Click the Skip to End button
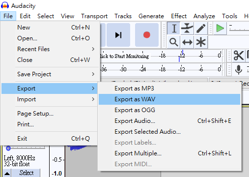Viewport: 249px width, 177px height. pyautogui.click(x=118, y=35)
